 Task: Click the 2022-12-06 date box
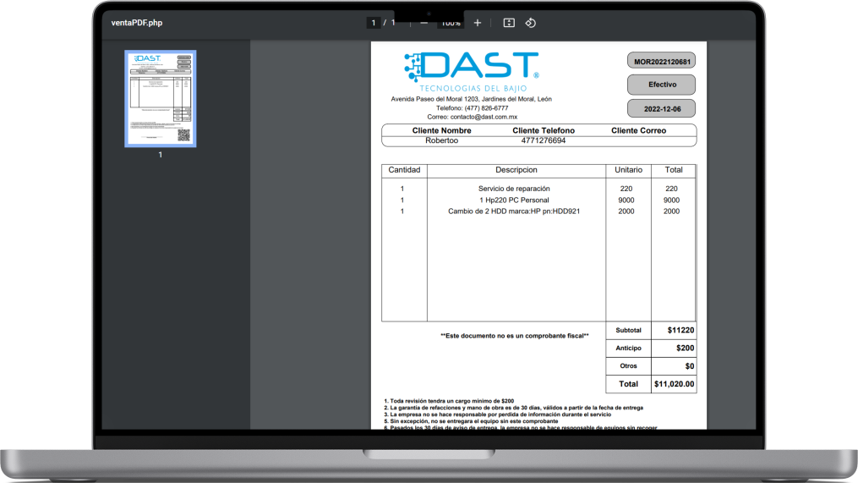click(x=662, y=108)
